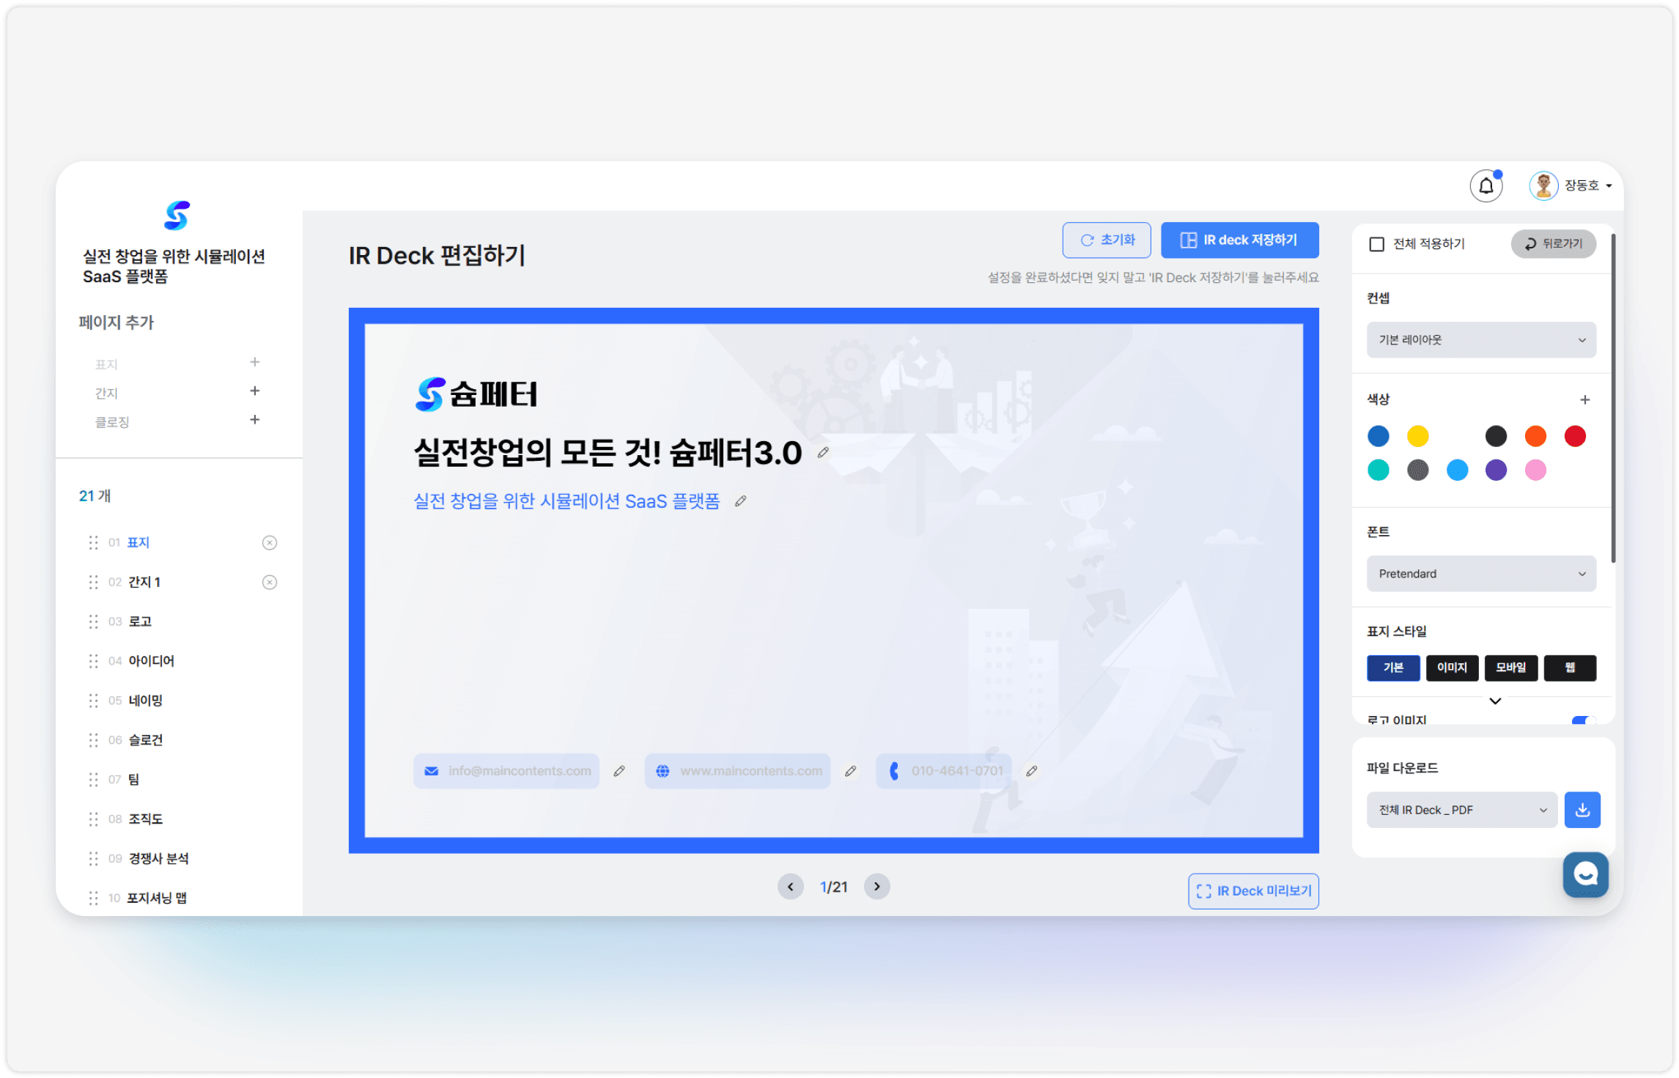1679x1078 pixels.
Task: Expand the 전체 IR Deck _ PDF dropdown
Action: [1461, 810]
